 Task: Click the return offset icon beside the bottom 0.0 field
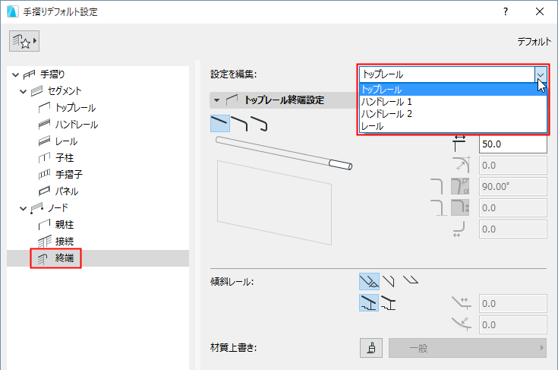point(459,229)
